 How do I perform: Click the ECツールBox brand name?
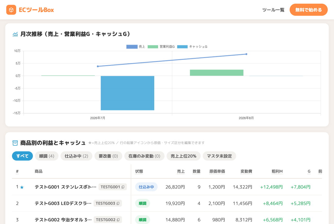click(36, 10)
